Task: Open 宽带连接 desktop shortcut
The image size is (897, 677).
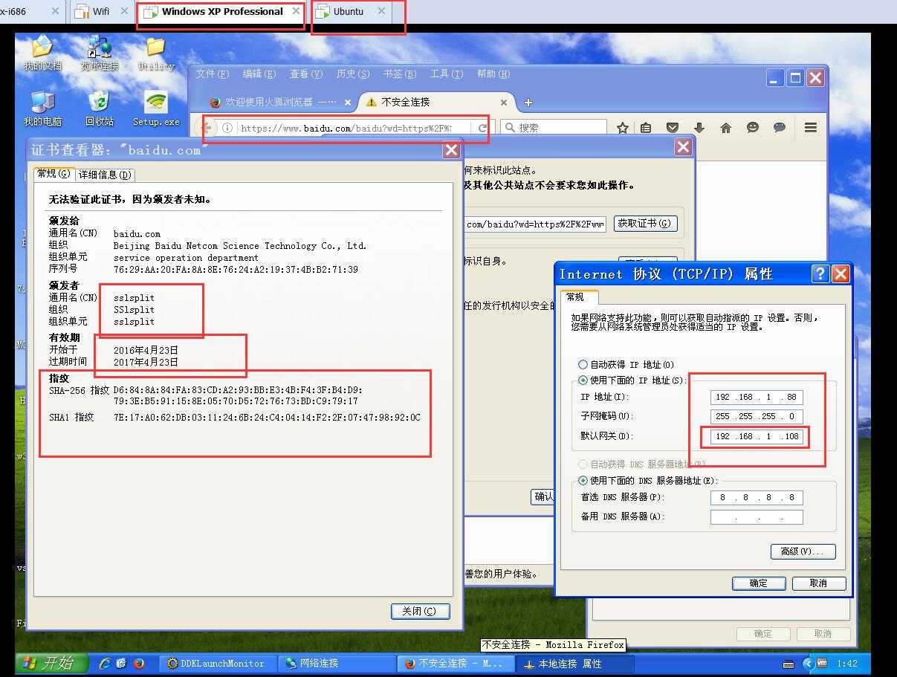Action: (x=100, y=54)
